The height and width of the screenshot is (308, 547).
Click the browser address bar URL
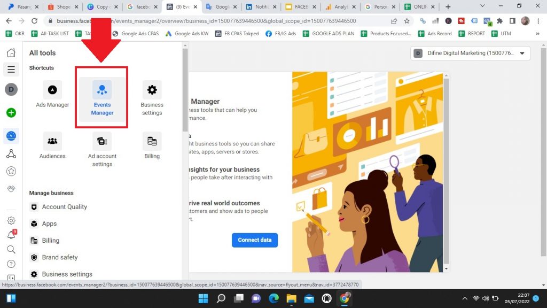(214, 21)
